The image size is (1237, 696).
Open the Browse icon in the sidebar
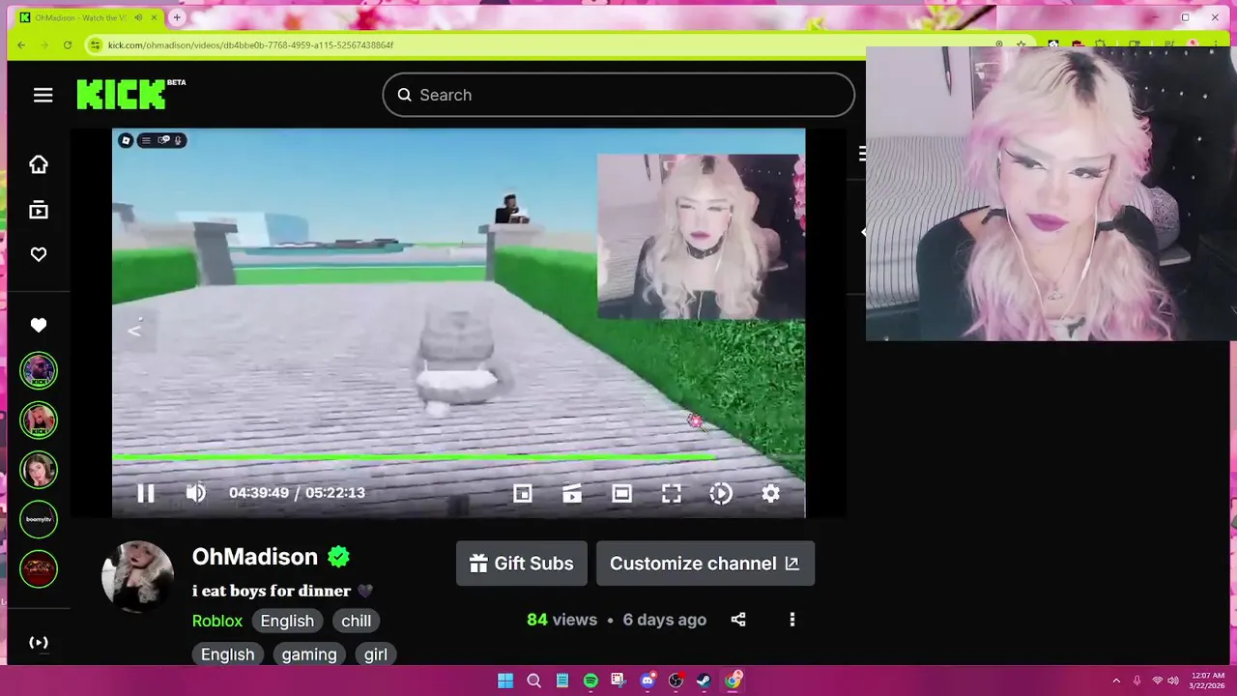pos(39,210)
